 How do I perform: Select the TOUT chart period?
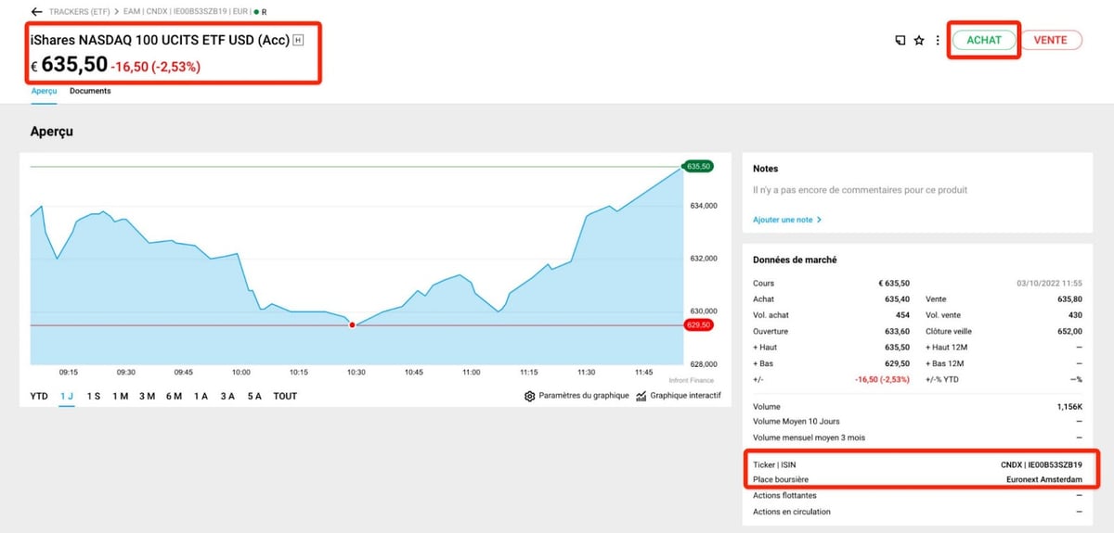coord(286,396)
